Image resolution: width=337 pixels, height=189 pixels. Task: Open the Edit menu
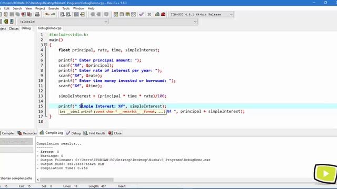point(7,8)
